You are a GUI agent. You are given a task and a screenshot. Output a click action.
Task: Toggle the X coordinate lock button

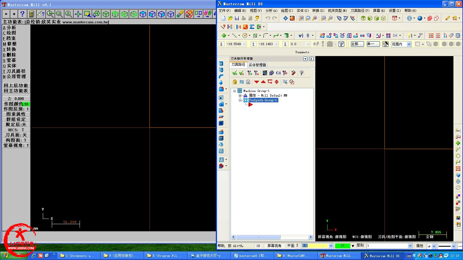(x=221, y=44)
